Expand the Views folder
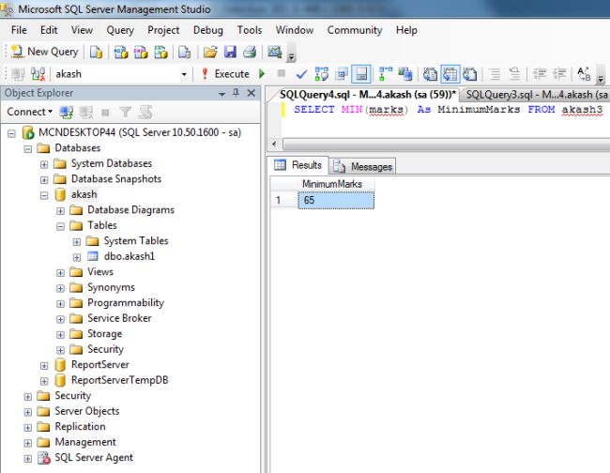The height and width of the screenshot is (473, 610). pos(60,273)
